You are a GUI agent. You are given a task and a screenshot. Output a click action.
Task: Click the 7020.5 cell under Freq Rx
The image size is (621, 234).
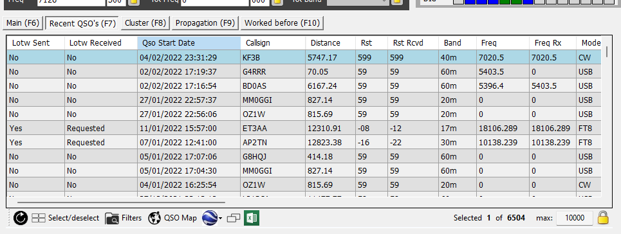coord(553,58)
